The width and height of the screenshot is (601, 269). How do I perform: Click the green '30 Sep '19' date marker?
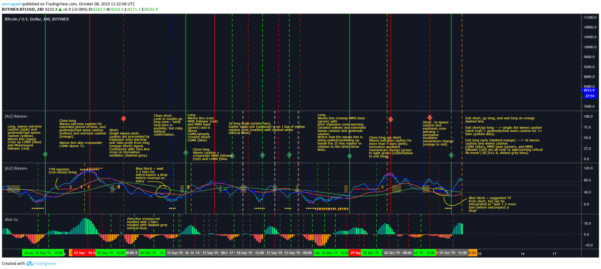tap(371, 253)
